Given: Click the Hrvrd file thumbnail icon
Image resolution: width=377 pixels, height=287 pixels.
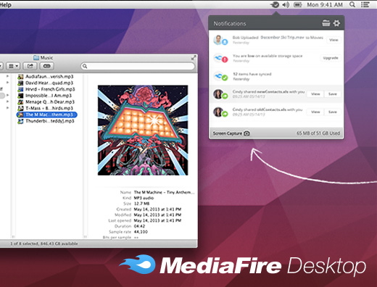Looking at the screenshot, I should (20, 89).
